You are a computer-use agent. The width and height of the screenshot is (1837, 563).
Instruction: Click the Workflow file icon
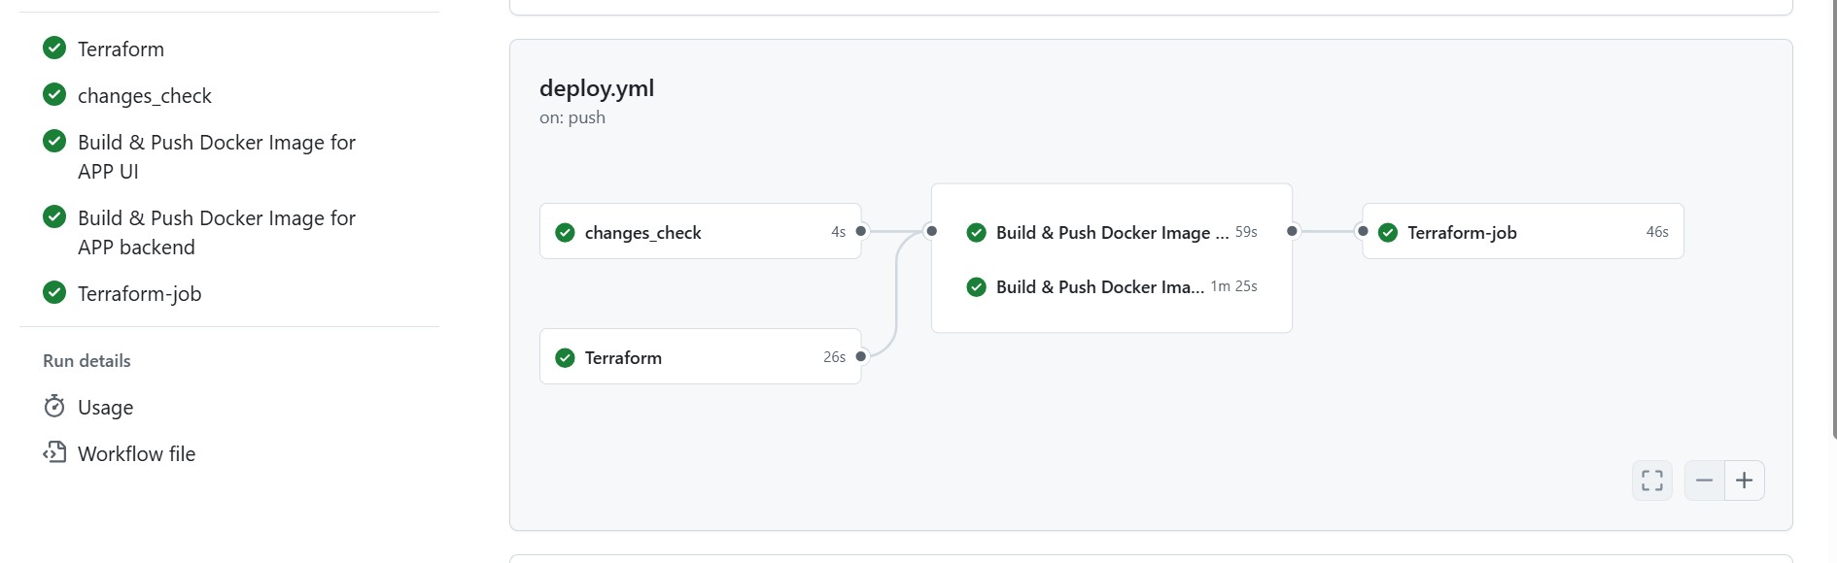click(x=54, y=452)
